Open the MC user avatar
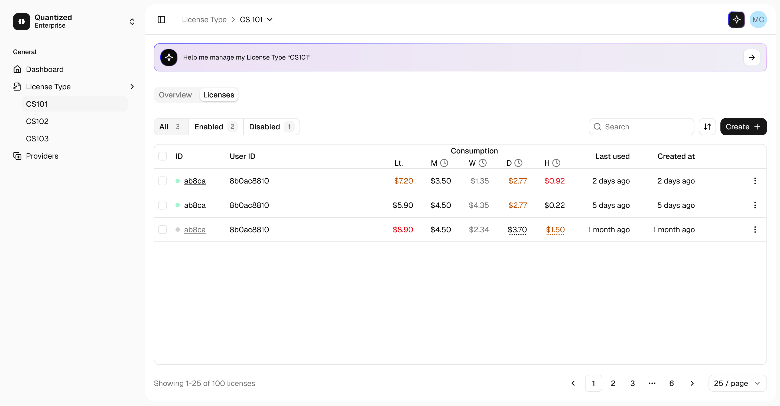 click(x=758, y=20)
